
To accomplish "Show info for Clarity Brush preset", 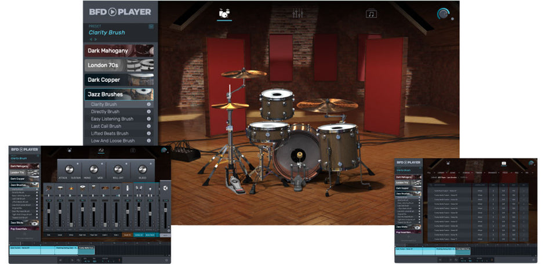I will (x=149, y=104).
